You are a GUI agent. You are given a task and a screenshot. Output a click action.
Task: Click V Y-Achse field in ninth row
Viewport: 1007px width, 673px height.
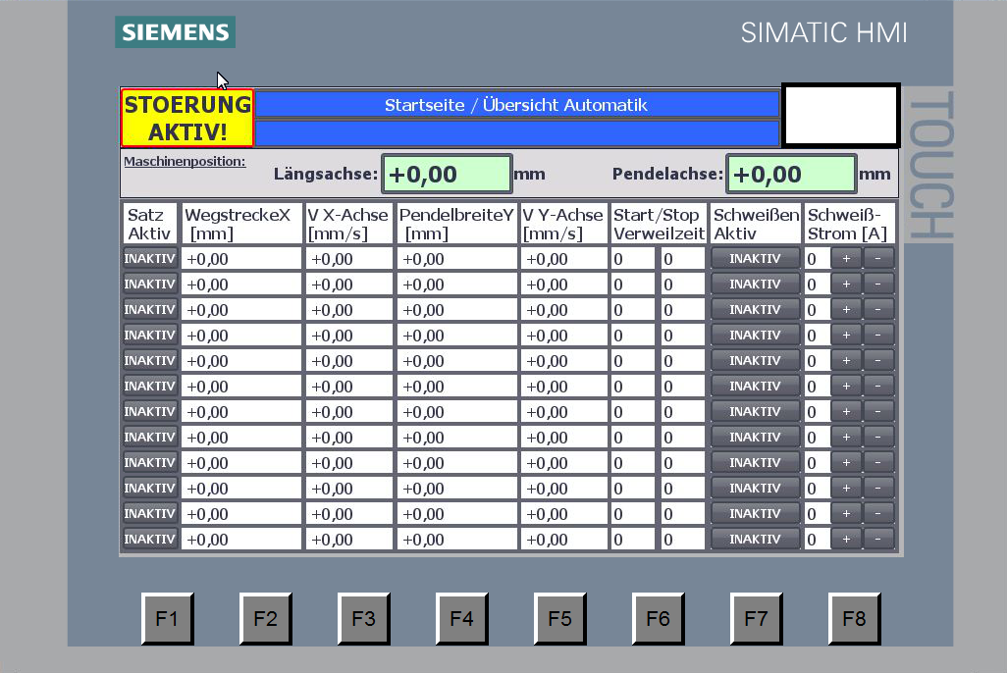pos(564,462)
